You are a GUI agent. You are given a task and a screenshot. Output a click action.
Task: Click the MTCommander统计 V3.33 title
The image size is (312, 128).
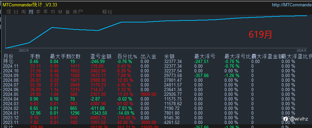click(30, 5)
